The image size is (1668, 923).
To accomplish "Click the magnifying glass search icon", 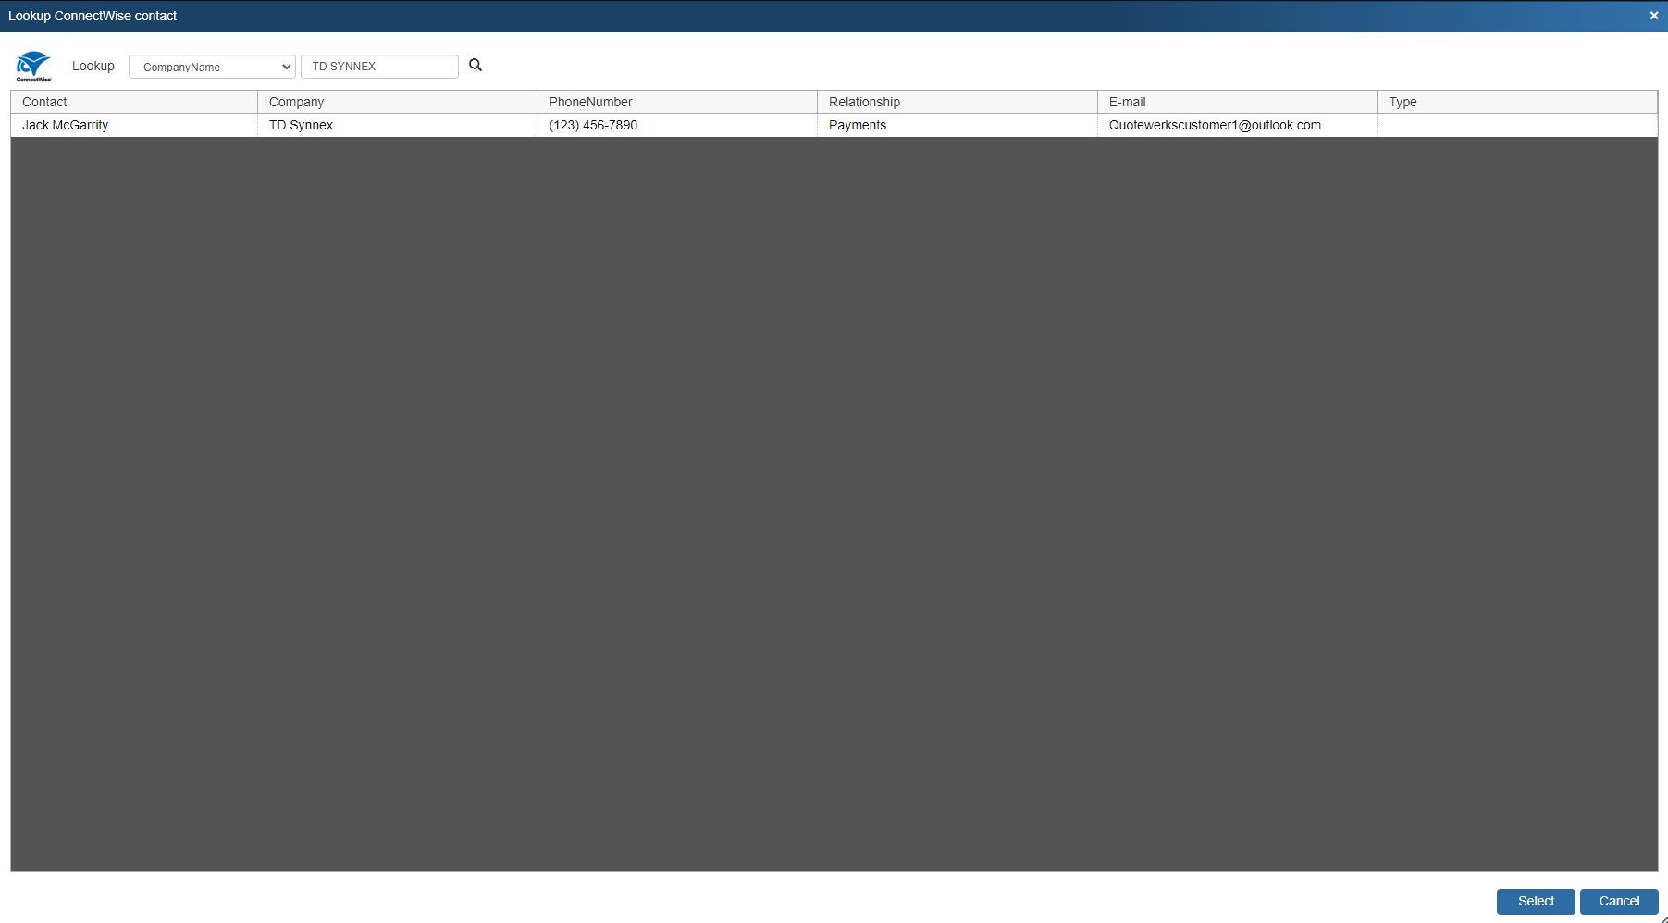I will click(x=476, y=66).
